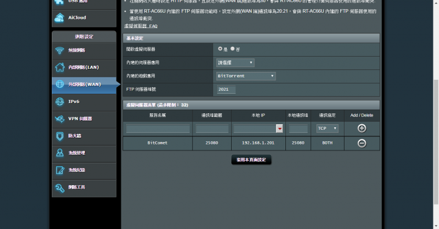Focus the local port input field

298,129
